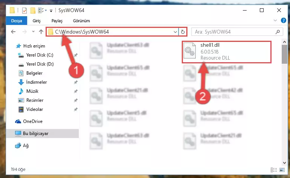
Task: Customize Quick Access Toolbar dropdown
Action: tap(51, 11)
